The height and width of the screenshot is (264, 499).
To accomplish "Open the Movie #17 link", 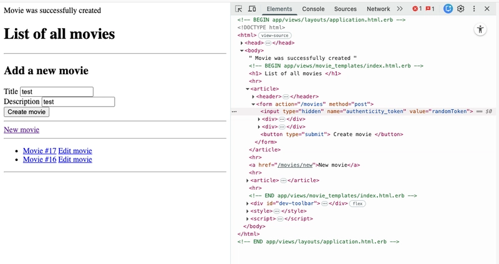I will pos(39,150).
